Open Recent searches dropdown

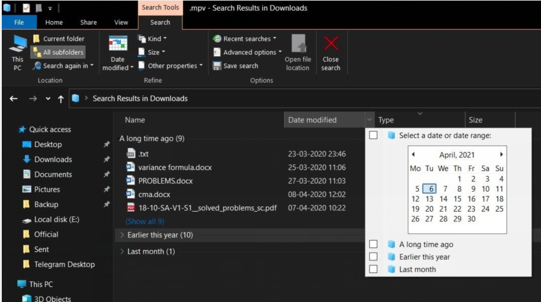tap(245, 39)
